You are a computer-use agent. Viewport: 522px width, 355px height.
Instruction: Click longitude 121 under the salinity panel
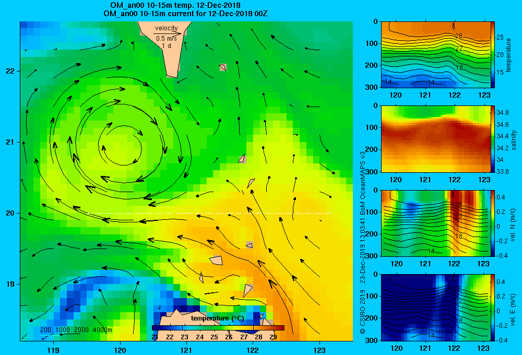[425, 180]
